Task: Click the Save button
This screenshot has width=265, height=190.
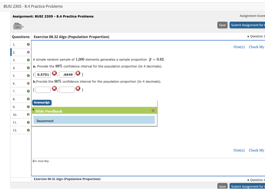Action: click(x=222, y=25)
